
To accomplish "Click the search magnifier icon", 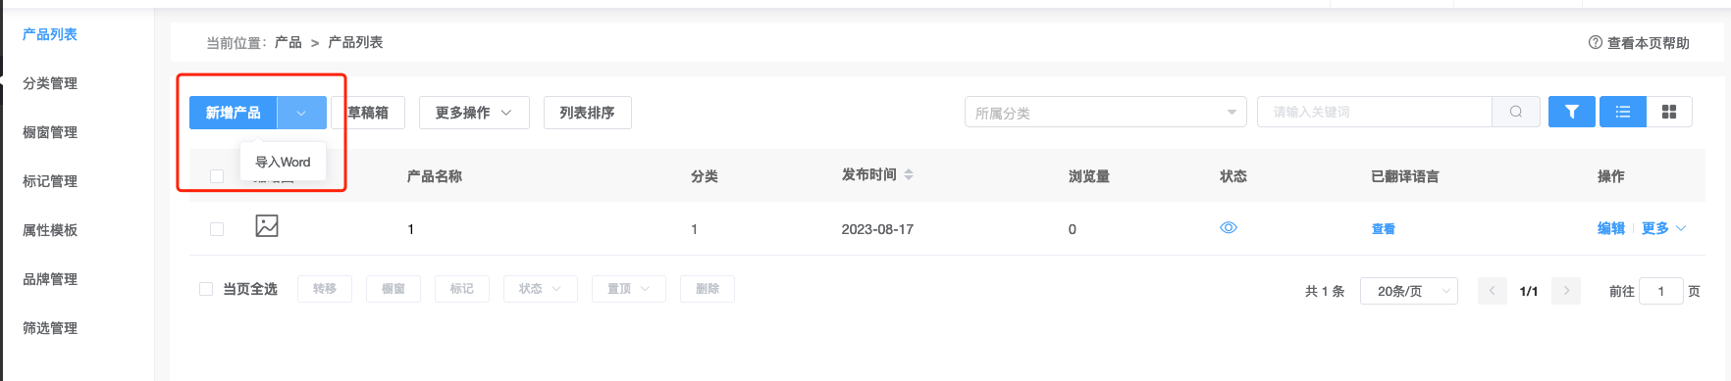I will pyautogui.click(x=1516, y=112).
